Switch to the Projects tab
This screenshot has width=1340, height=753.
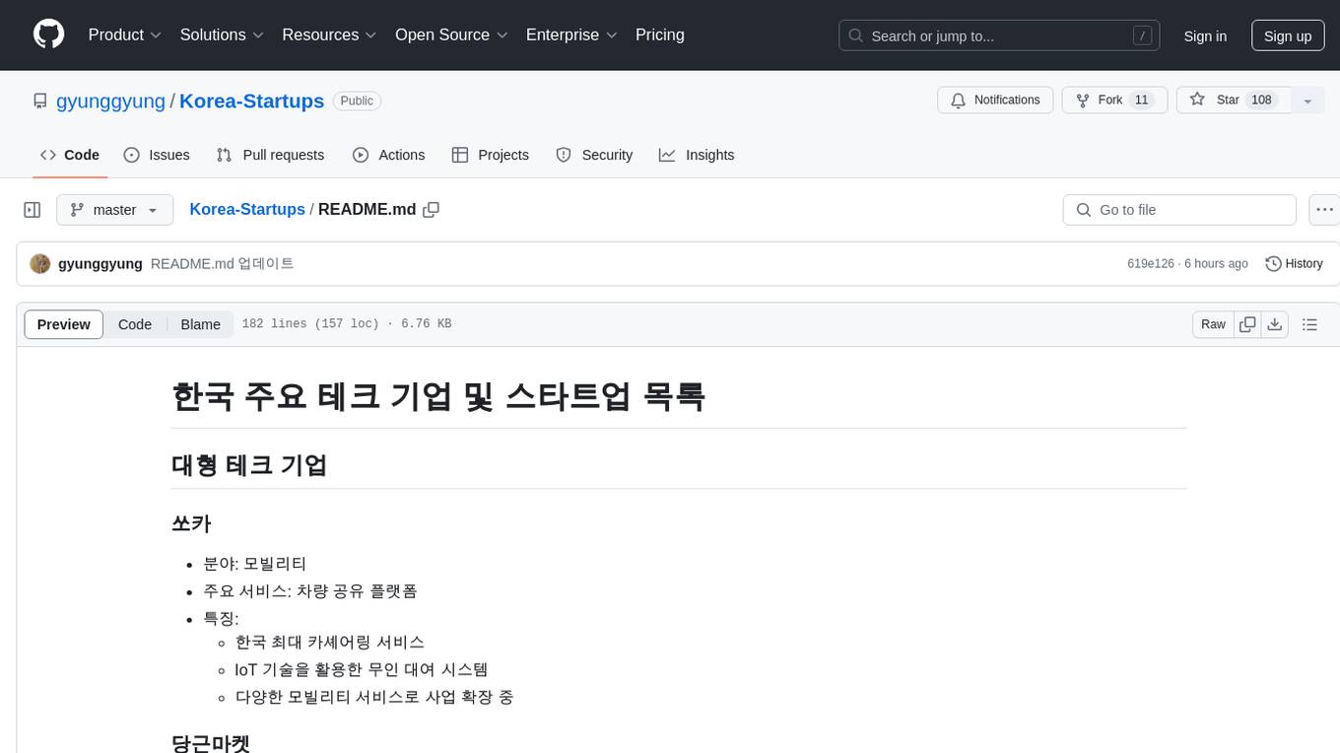(491, 155)
